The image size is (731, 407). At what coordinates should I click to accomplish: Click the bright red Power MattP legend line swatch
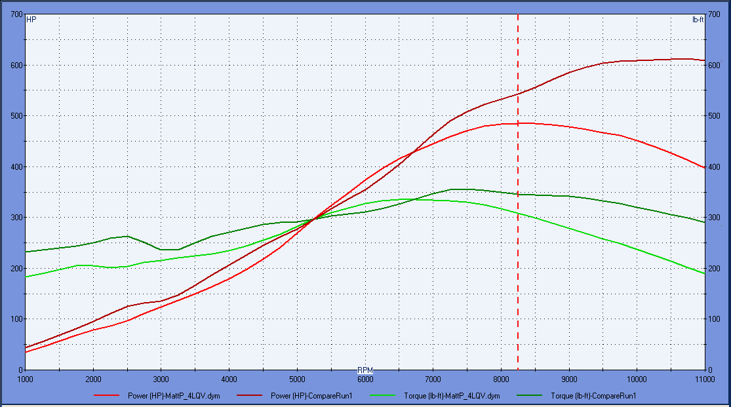107,396
